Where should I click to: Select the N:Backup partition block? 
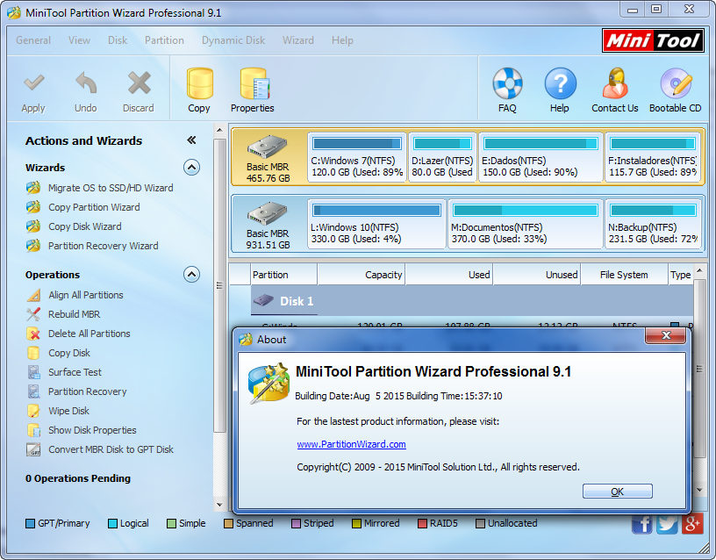click(x=653, y=224)
